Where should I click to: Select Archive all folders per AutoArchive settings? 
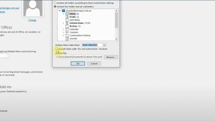tap(55, 3)
